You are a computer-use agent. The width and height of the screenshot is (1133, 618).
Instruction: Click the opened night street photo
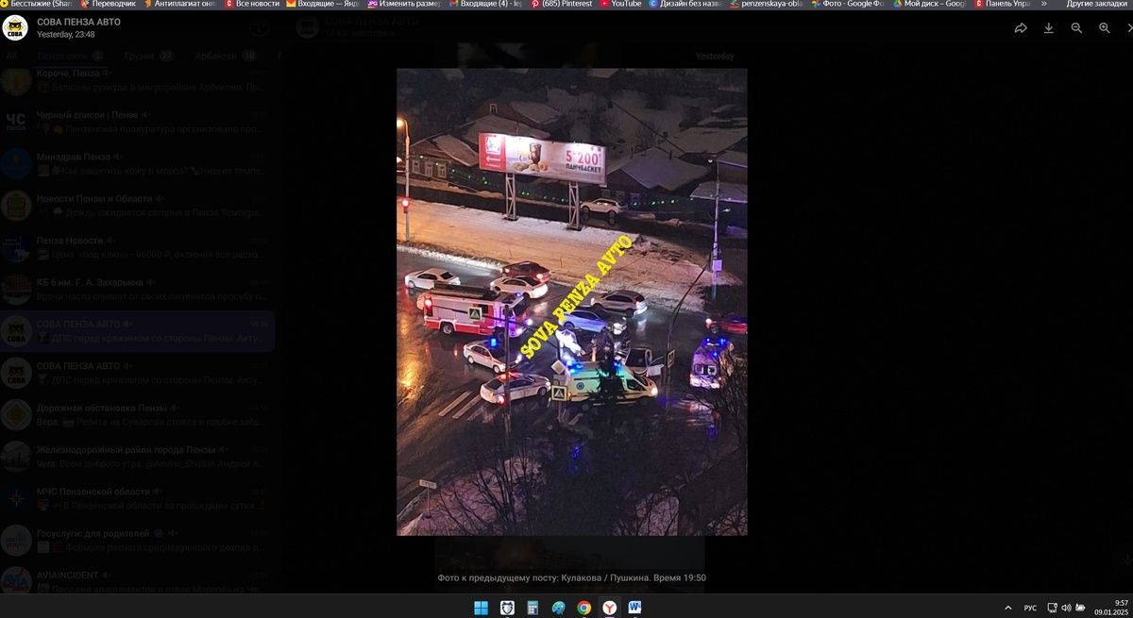[x=571, y=302]
